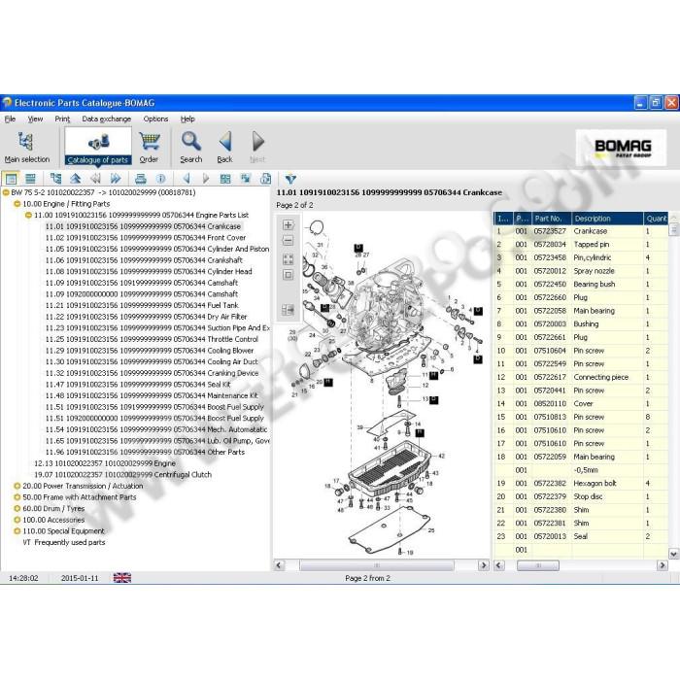Zoom out of the crankcase drawing
680x680 pixels.
click(x=288, y=241)
